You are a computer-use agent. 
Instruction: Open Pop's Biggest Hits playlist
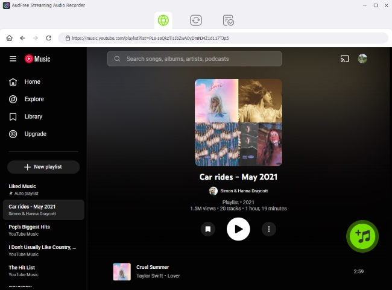(43, 230)
